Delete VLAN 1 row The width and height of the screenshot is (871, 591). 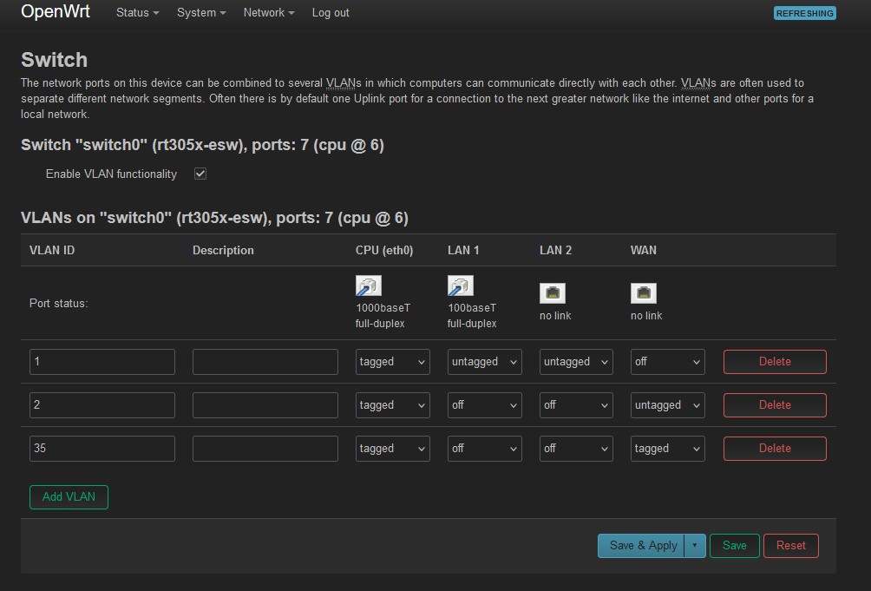[775, 362]
